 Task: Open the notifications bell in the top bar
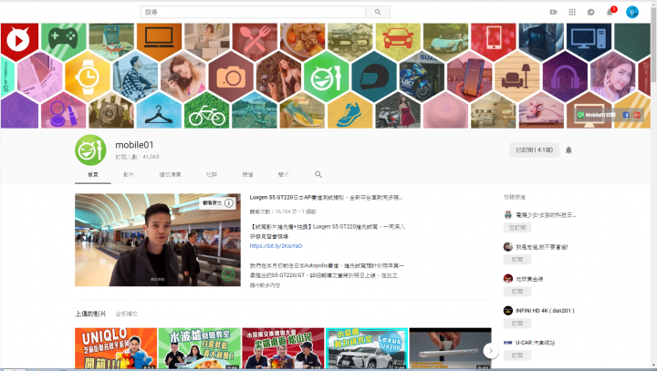[610, 12]
